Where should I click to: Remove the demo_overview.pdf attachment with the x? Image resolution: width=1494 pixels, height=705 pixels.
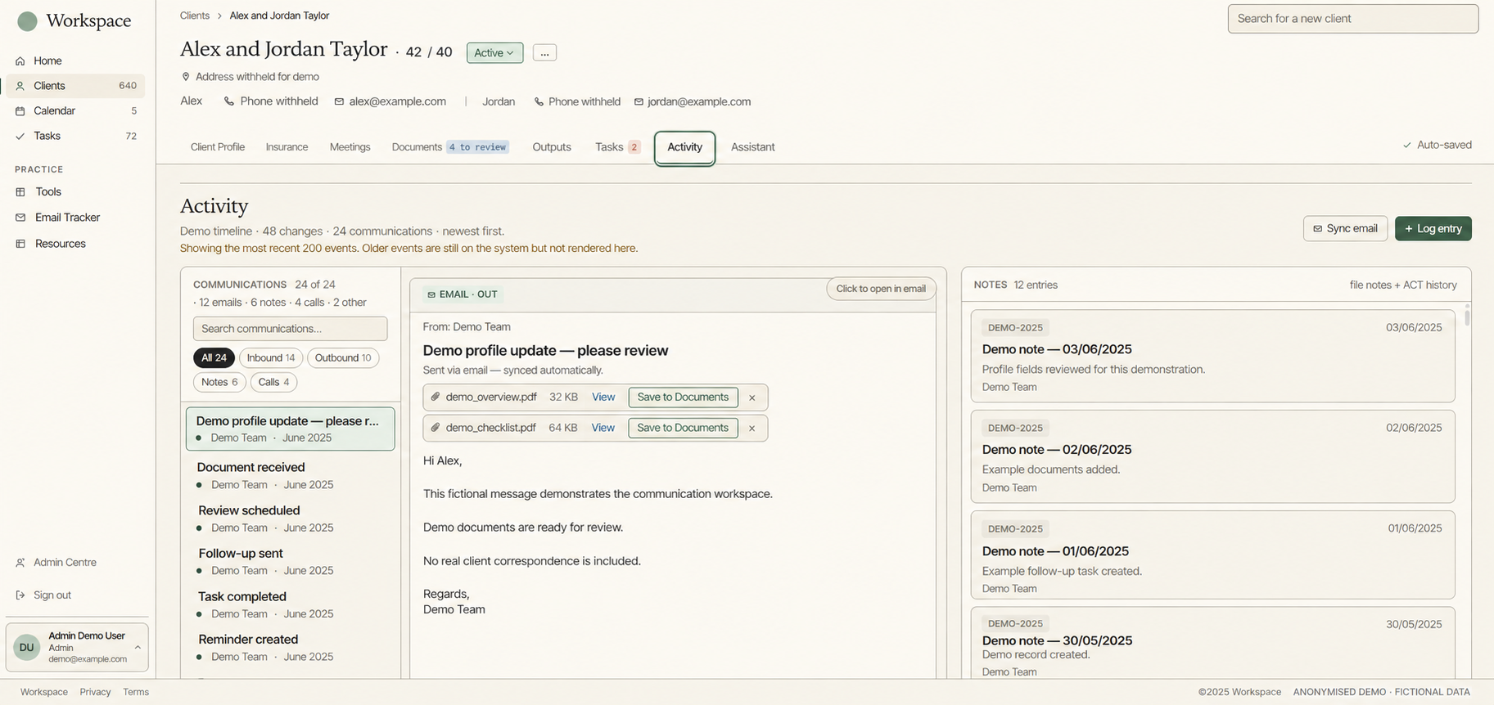[x=752, y=397]
